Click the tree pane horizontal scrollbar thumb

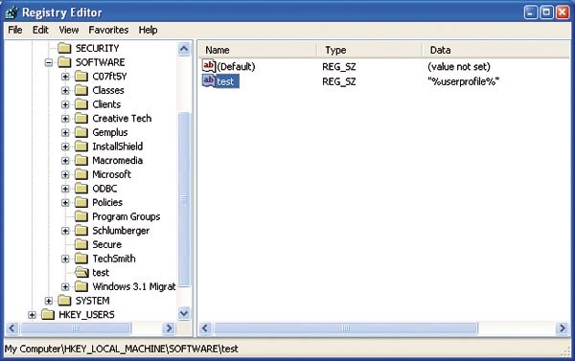[x=76, y=328]
